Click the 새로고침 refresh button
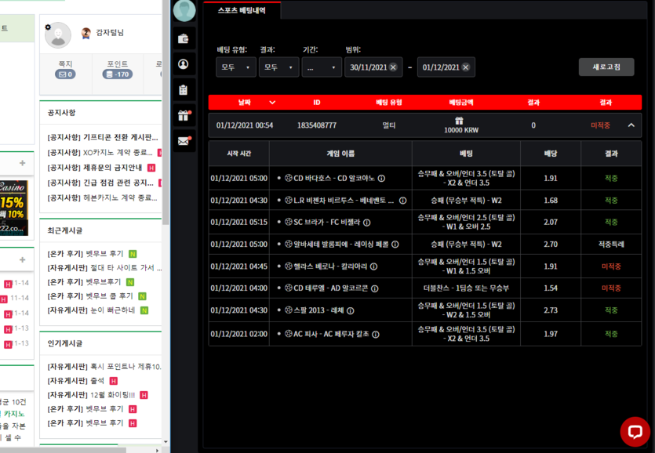The width and height of the screenshot is (655, 453). 606,67
